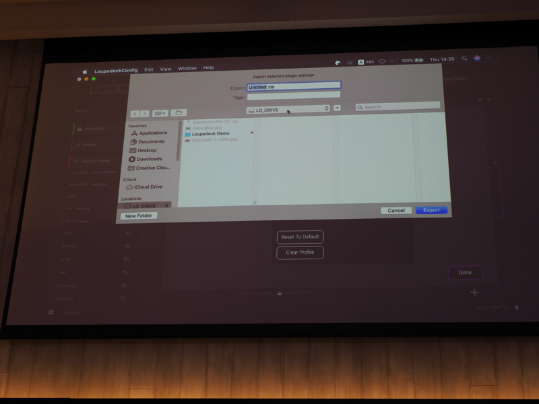The image size is (539, 404).
Task: Open Siri from the menu bar
Action: 477,59
